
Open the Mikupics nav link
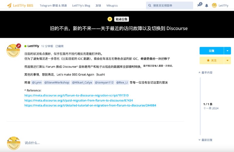tap(112, 6)
